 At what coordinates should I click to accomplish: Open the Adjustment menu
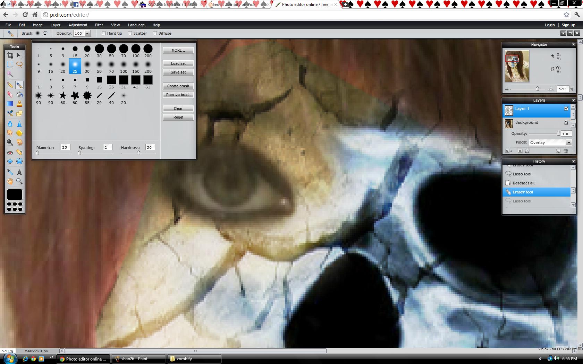(78, 25)
